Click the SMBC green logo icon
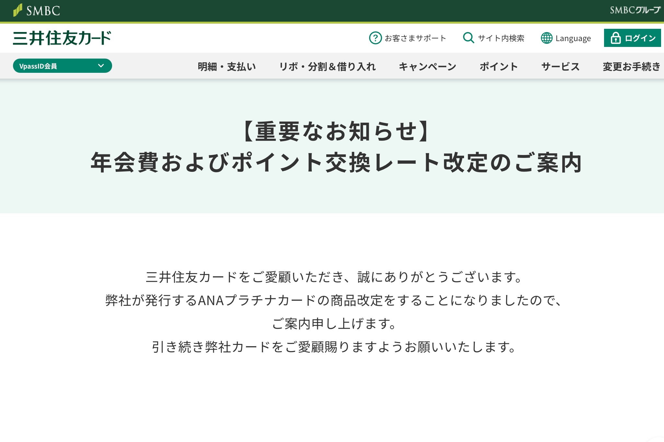The image size is (664, 442). click(18, 10)
